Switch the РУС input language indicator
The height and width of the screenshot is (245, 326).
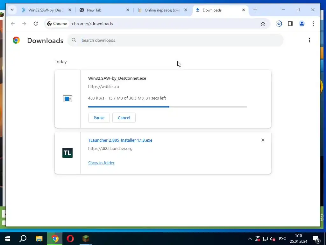click(x=282, y=239)
